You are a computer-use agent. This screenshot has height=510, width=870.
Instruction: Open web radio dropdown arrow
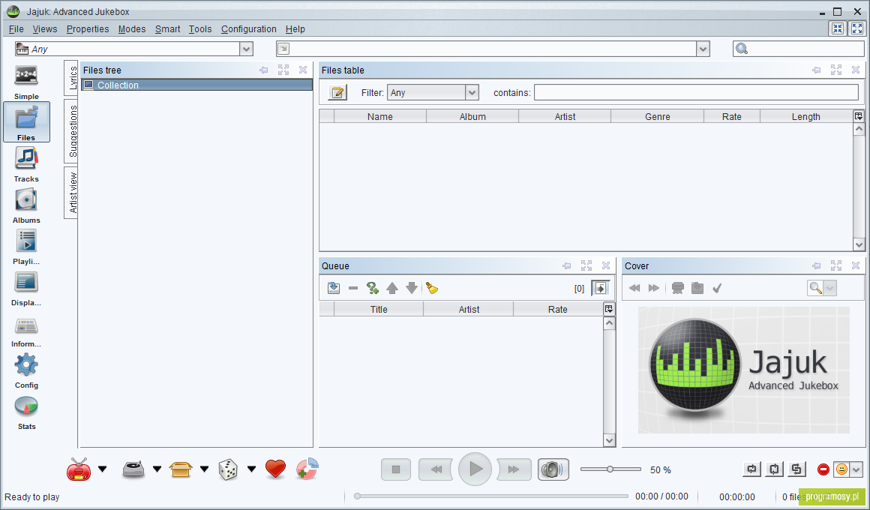(x=102, y=469)
